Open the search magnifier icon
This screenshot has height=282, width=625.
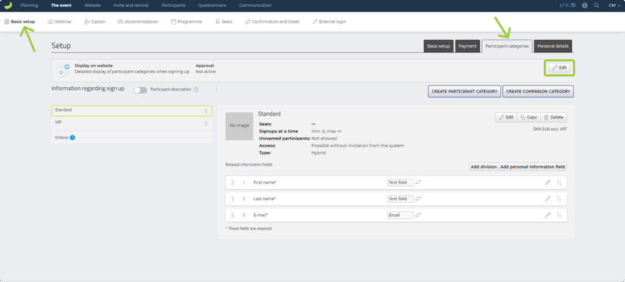click(x=596, y=5)
